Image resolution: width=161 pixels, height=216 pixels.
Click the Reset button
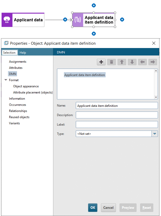(147, 208)
